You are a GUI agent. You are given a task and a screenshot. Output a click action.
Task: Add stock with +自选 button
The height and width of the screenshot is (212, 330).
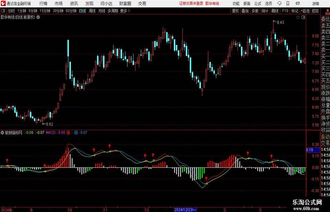tap(305, 11)
